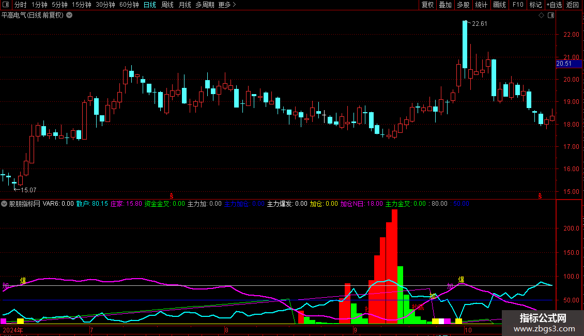Click the 股朋指标网 indicator name

coord(25,204)
